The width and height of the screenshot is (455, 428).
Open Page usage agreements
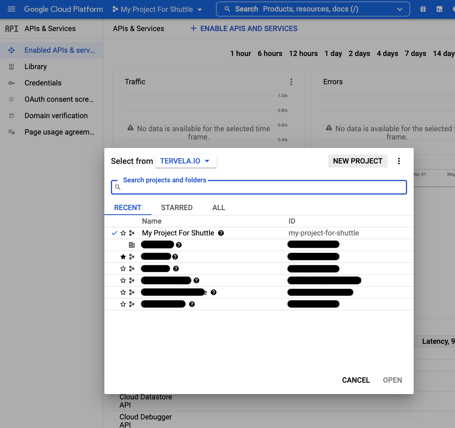click(52, 132)
